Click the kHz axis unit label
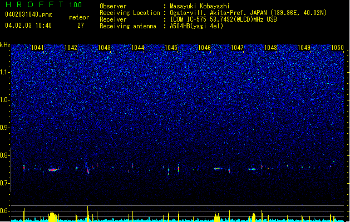 [x=5, y=45]
